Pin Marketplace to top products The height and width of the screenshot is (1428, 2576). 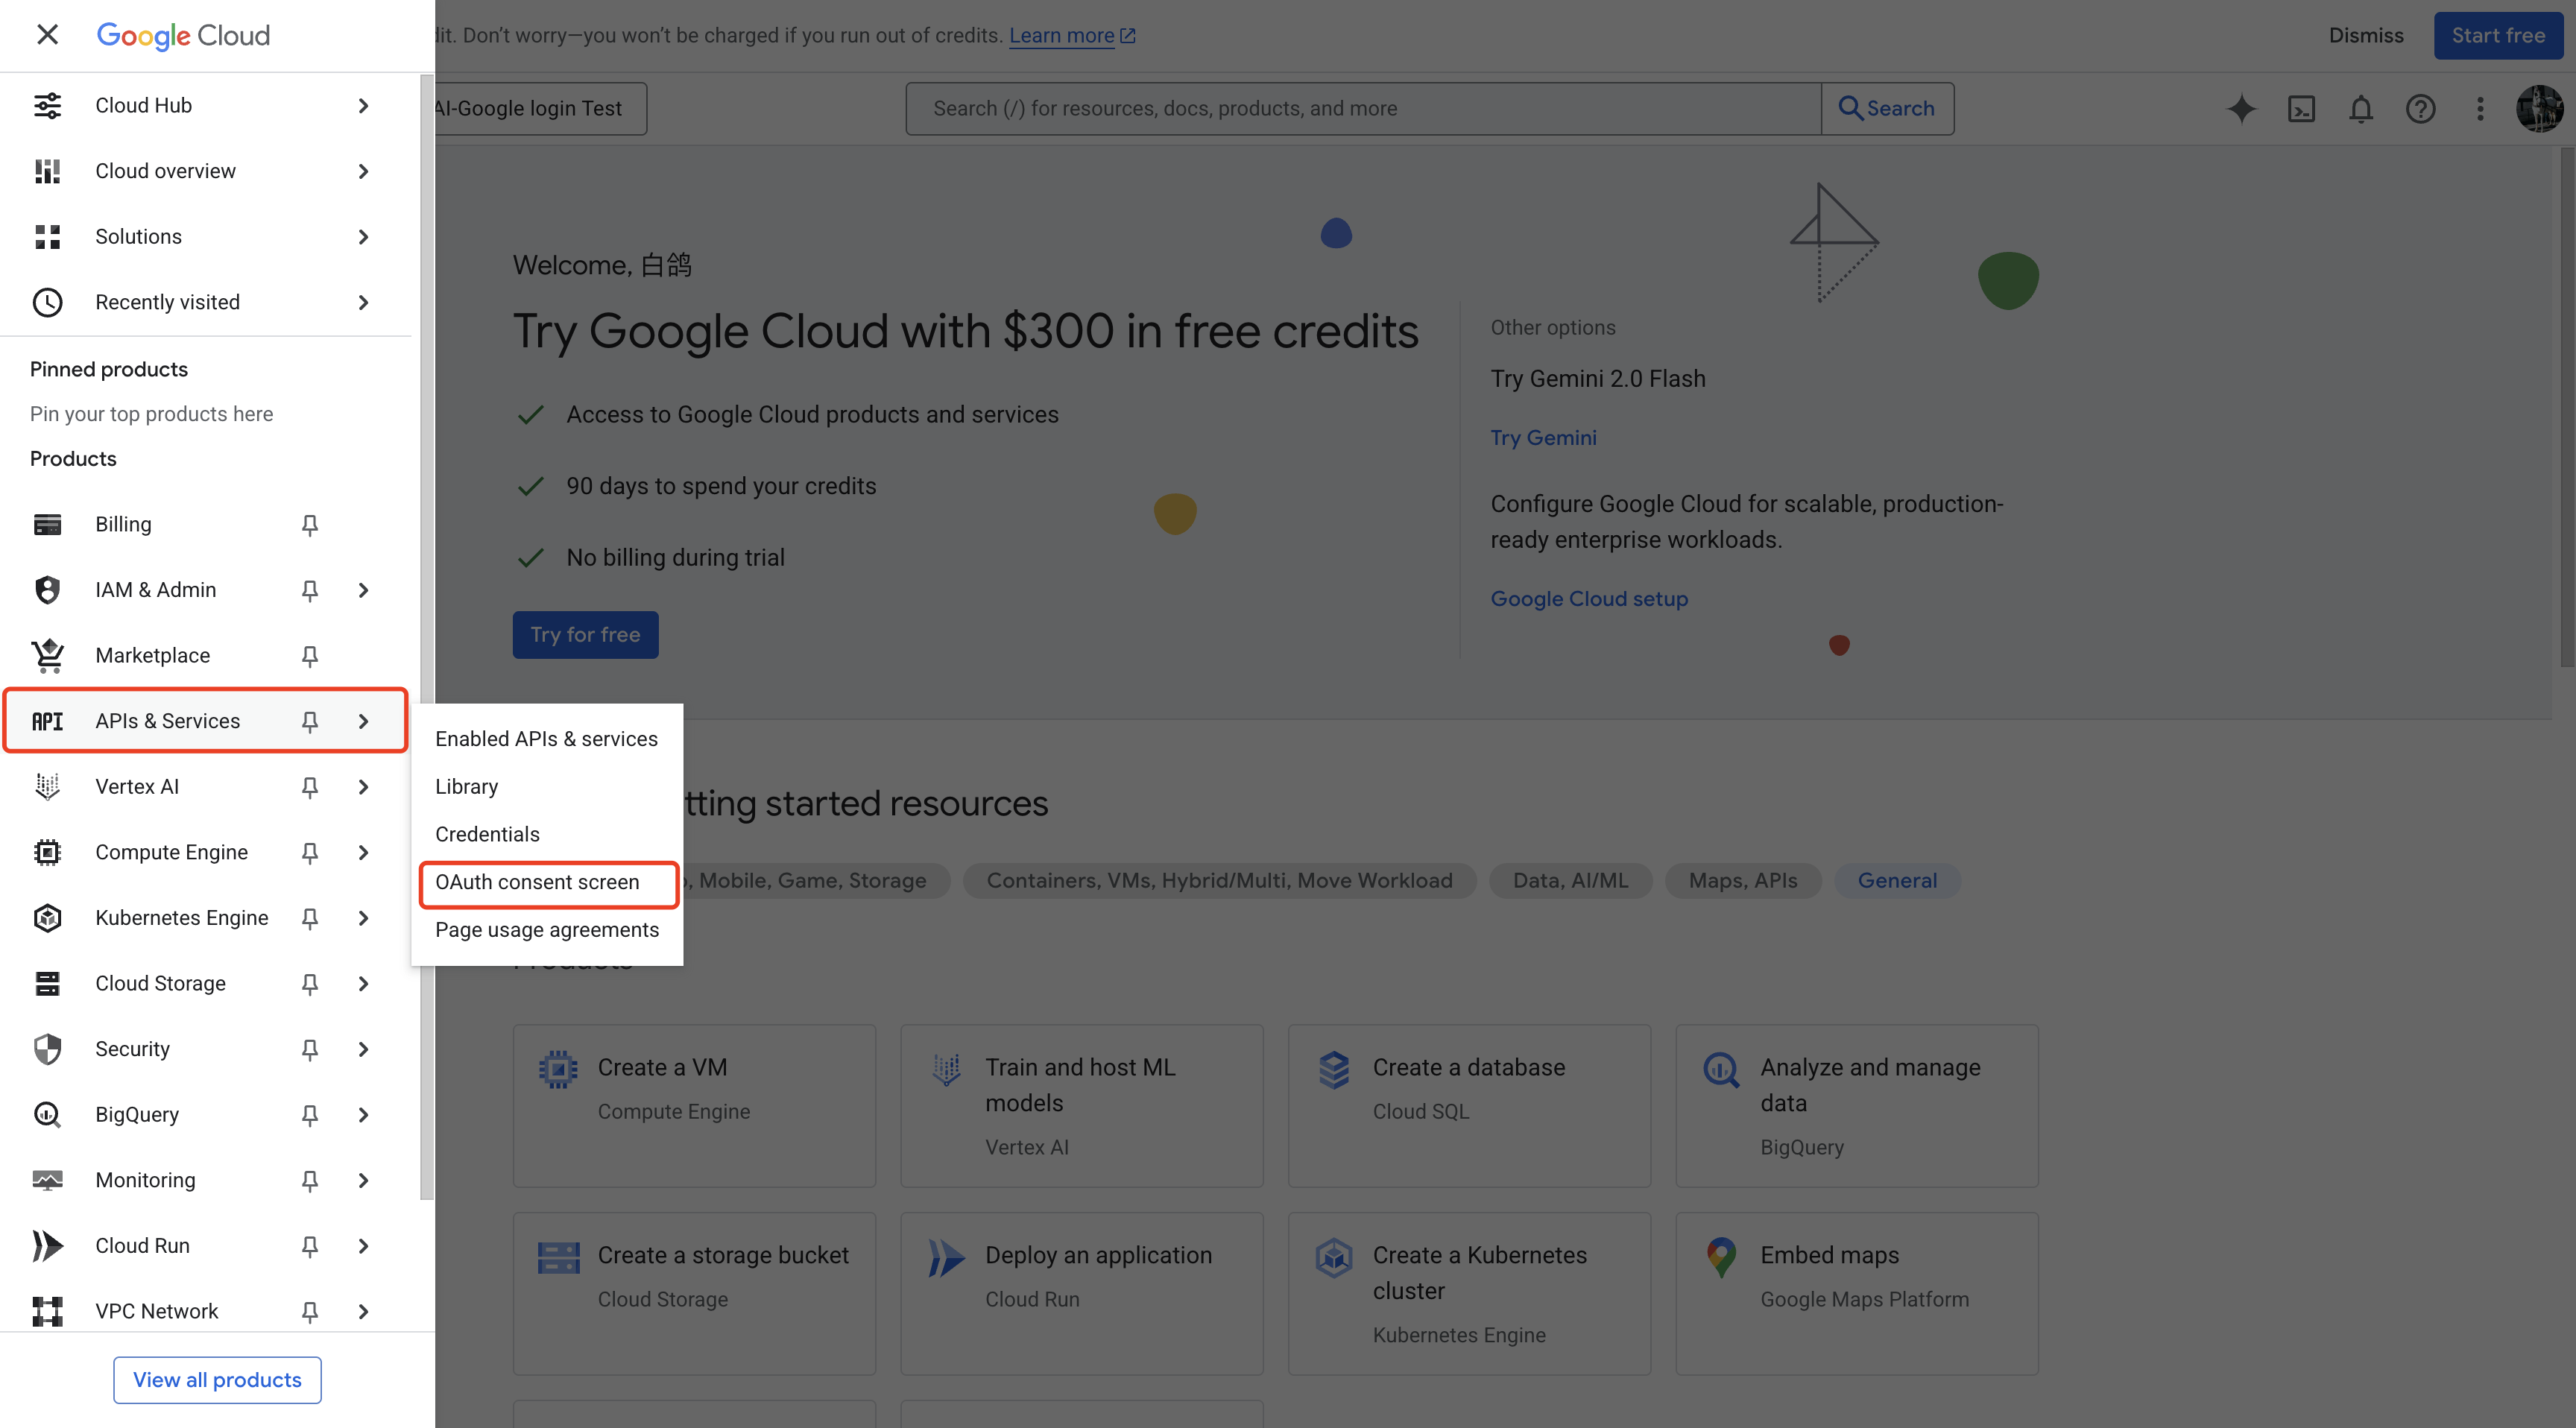pos(310,656)
